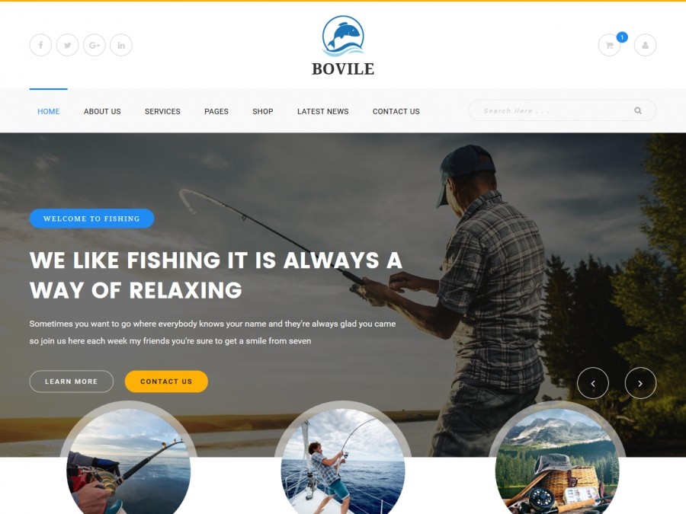686x514 pixels.
Task: Click the search magnifier icon
Action: pos(638,110)
